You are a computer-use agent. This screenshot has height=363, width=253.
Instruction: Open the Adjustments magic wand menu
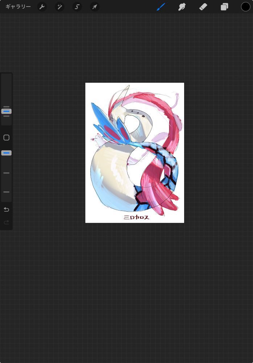click(x=59, y=7)
